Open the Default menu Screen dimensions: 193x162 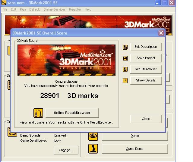35,9
